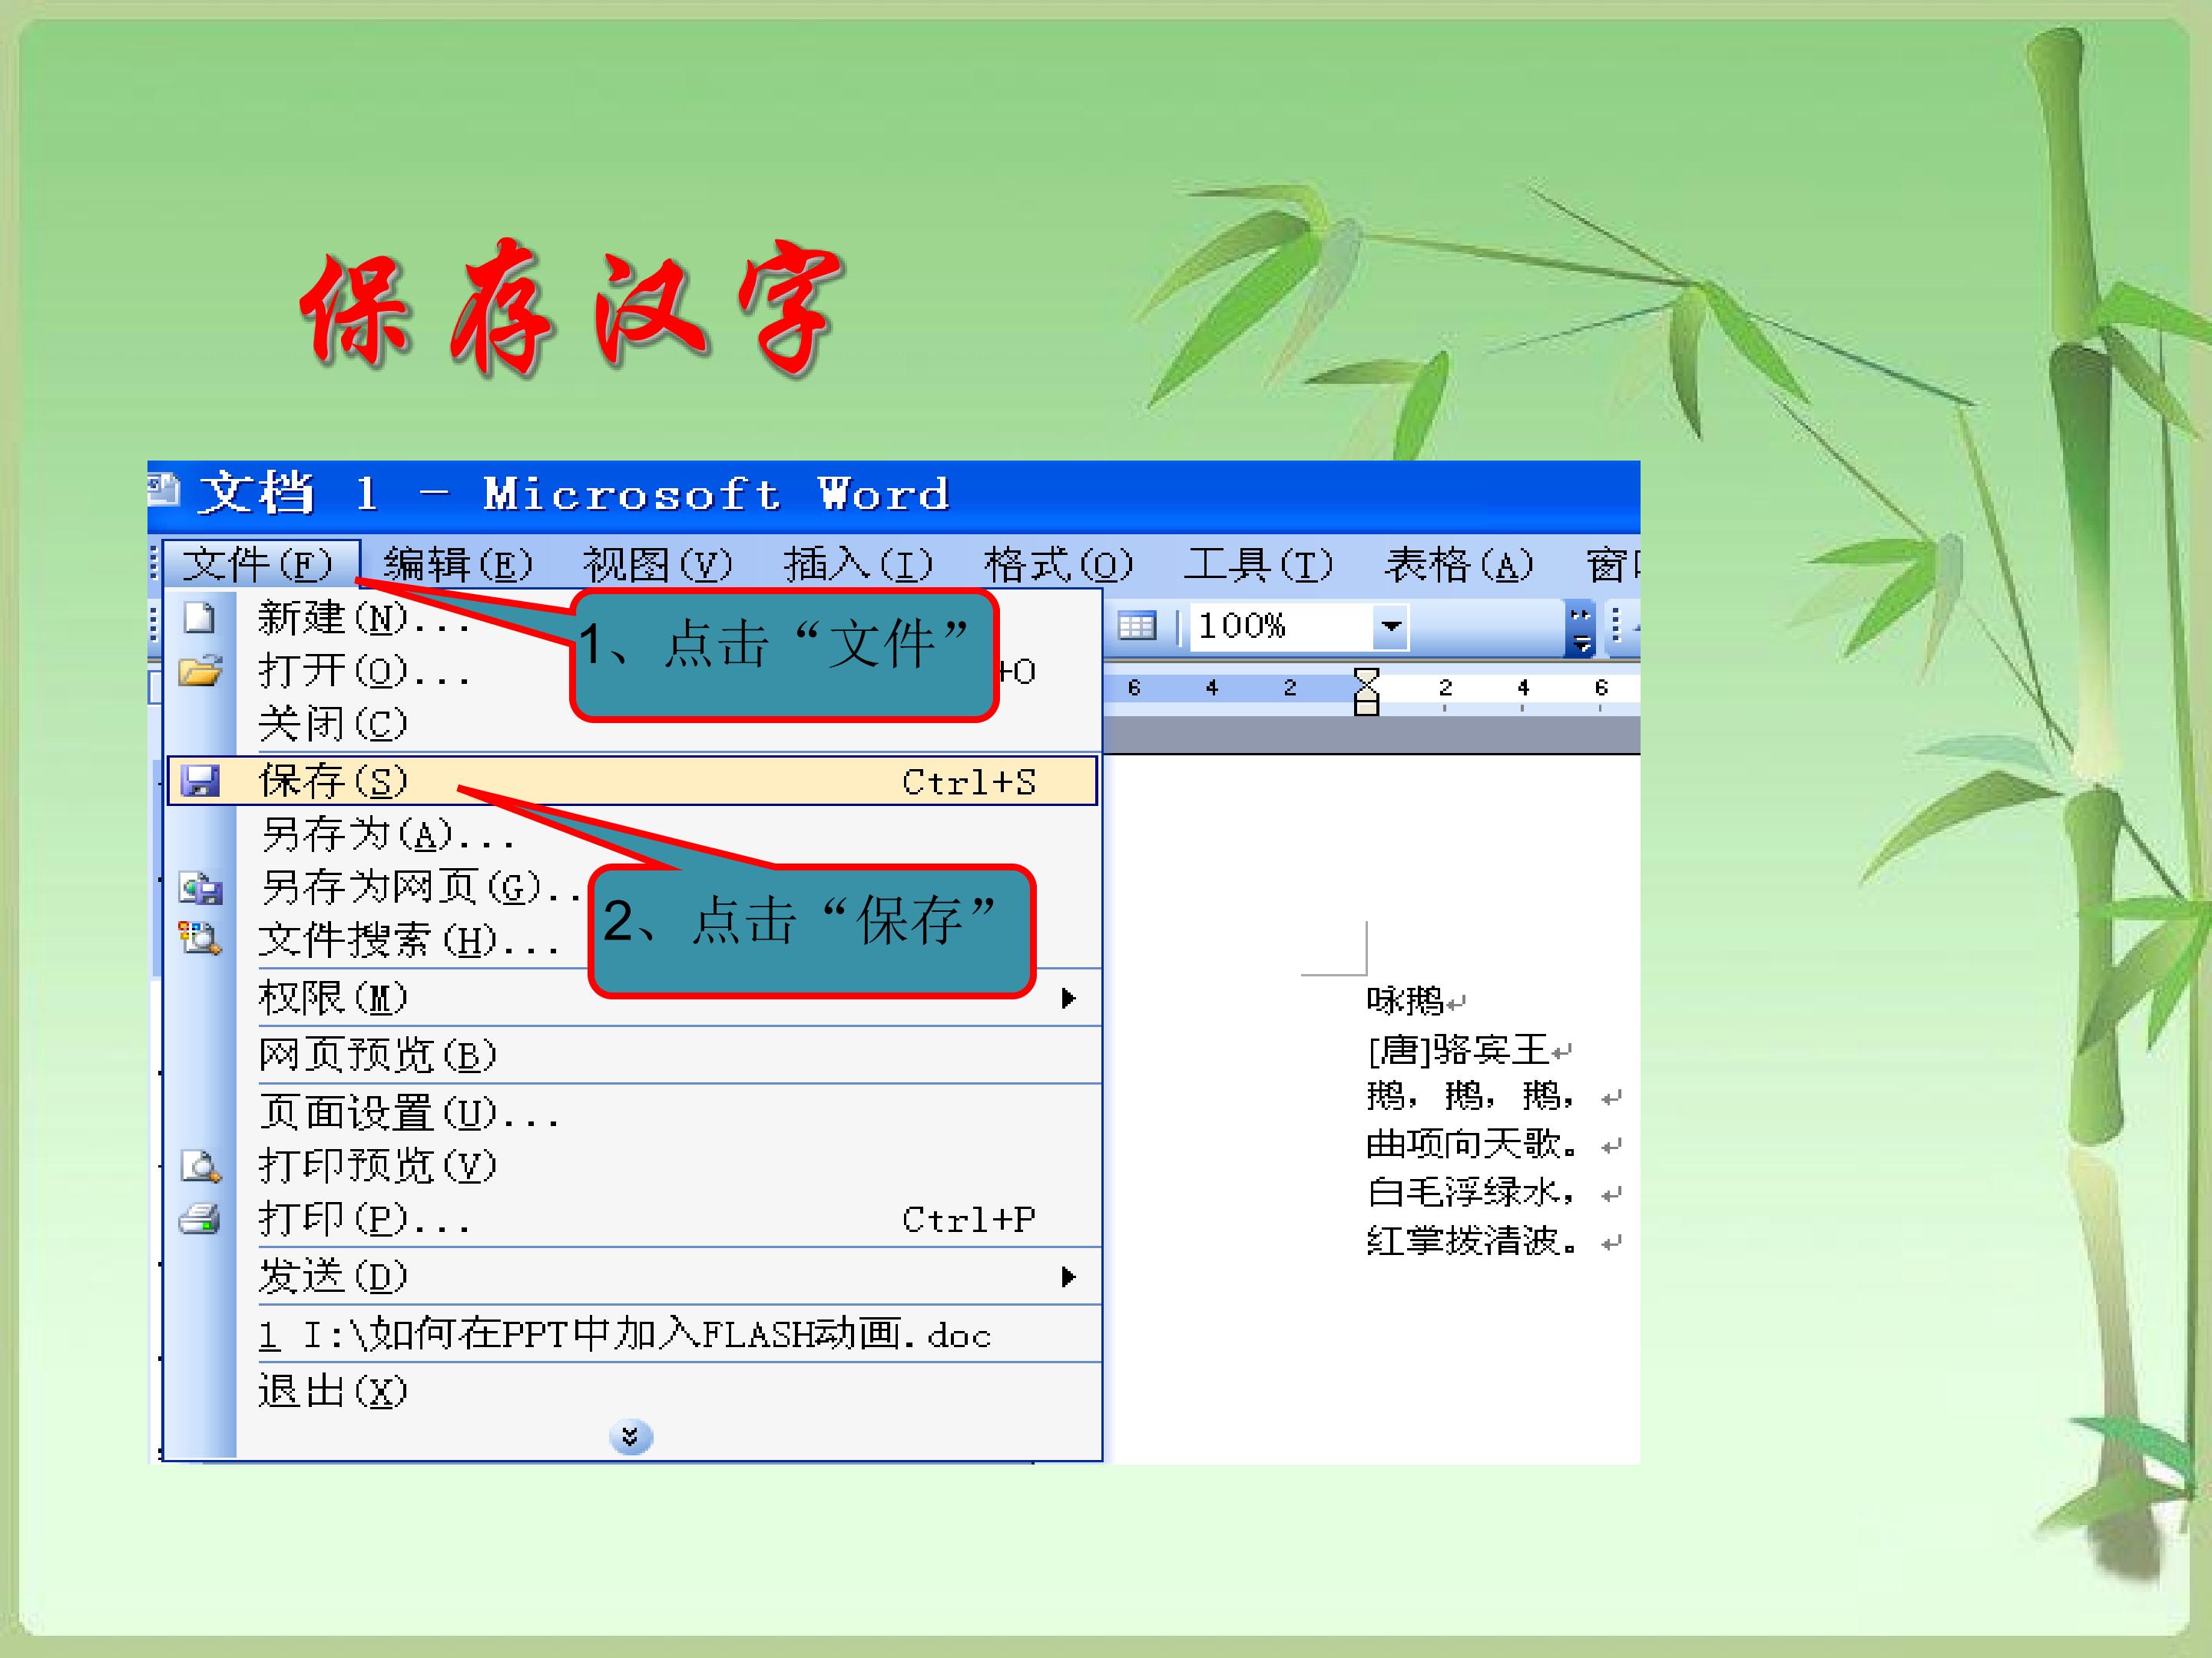
Task: Click the line [唐]骆宾王
Action: pyautogui.click(x=1458, y=1049)
